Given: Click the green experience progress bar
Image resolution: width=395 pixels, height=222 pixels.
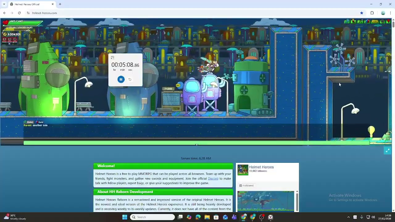Looking at the screenshot, I should tap(197, 143).
